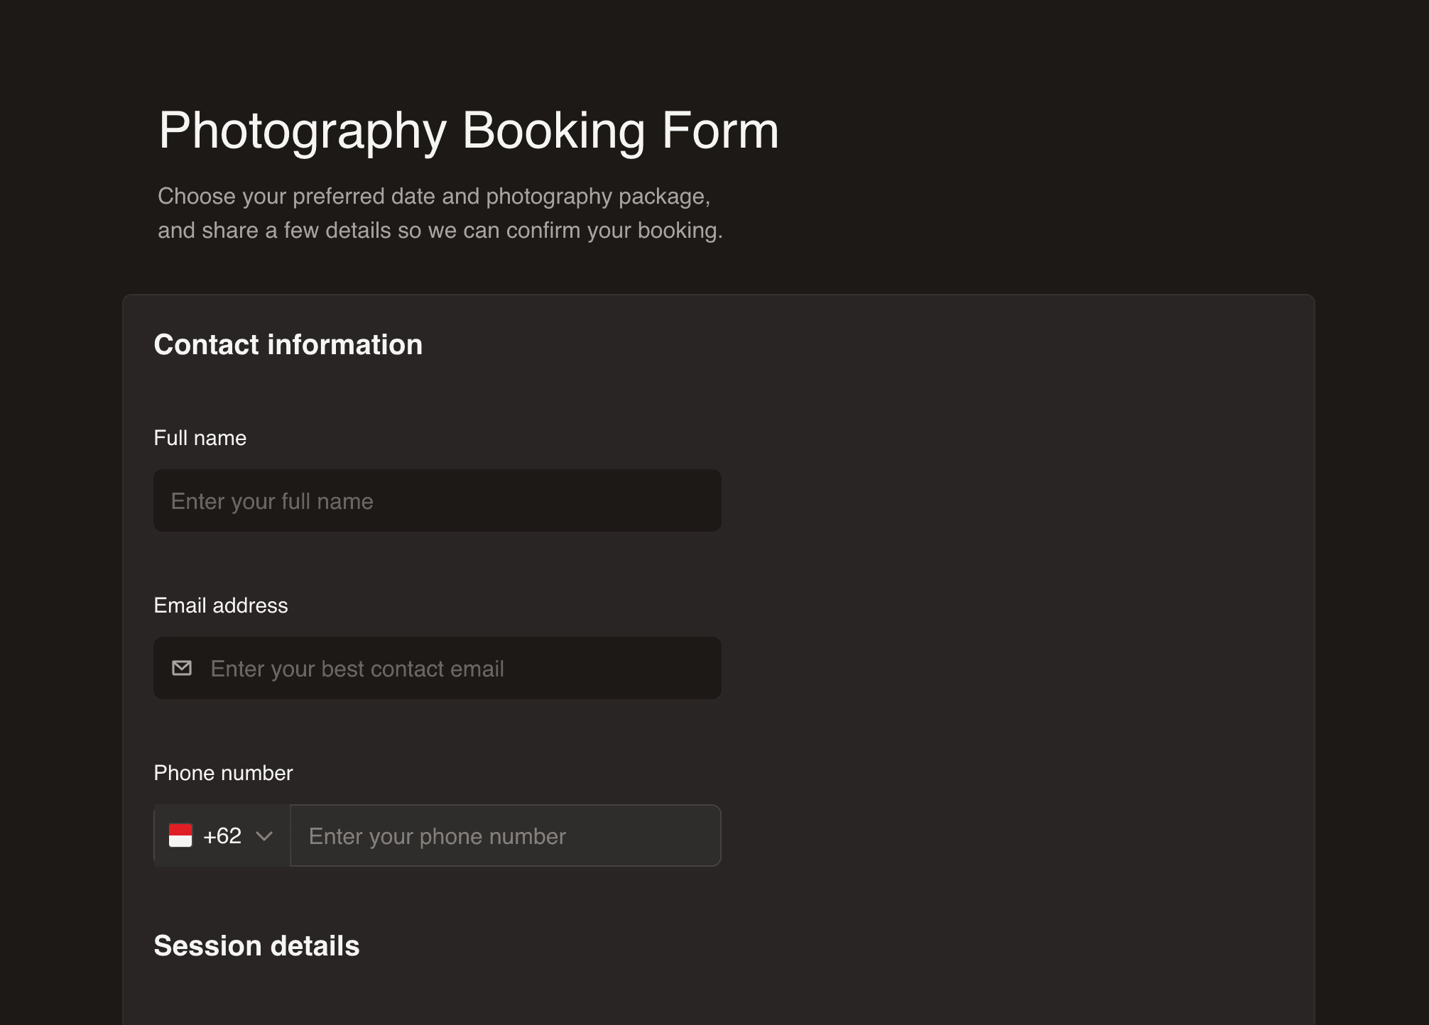Viewport: 1429px width, 1025px height.
Task: Focus the Full name input field
Action: click(438, 500)
